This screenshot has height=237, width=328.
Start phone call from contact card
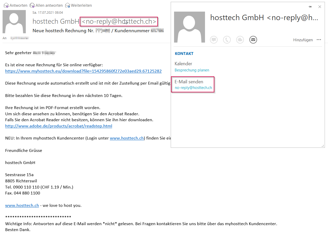227,40
